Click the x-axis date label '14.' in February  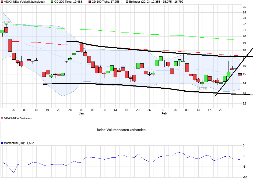[x=198, y=110]
